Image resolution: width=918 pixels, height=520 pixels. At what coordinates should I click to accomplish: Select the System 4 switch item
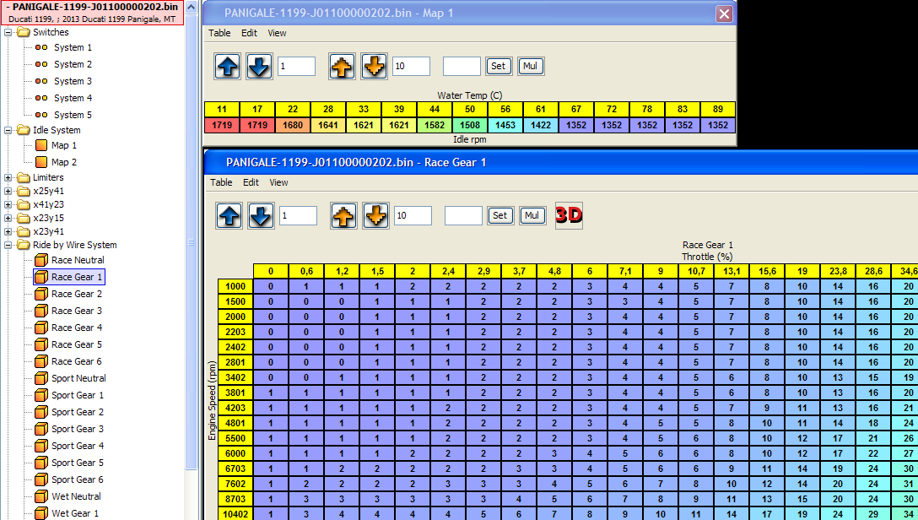click(73, 98)
